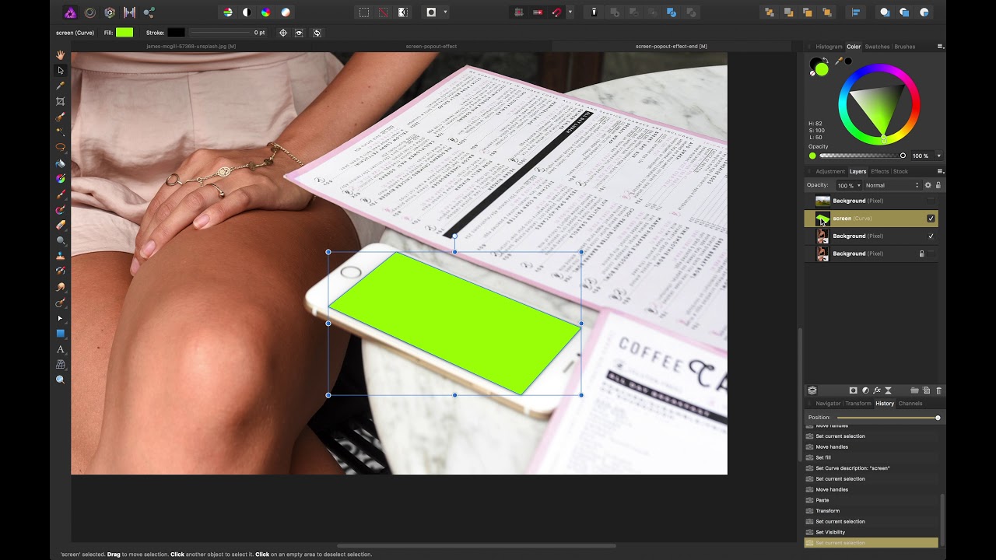
Task: Select the View (hand) tool
Action: click(60, 55)
